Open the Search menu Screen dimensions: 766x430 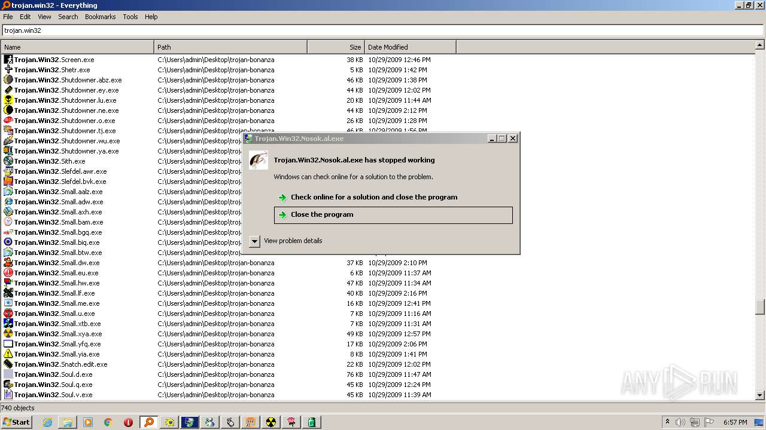(68, 17)
